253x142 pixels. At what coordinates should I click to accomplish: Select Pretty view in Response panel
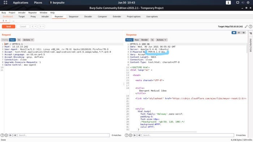click(129, 40)
